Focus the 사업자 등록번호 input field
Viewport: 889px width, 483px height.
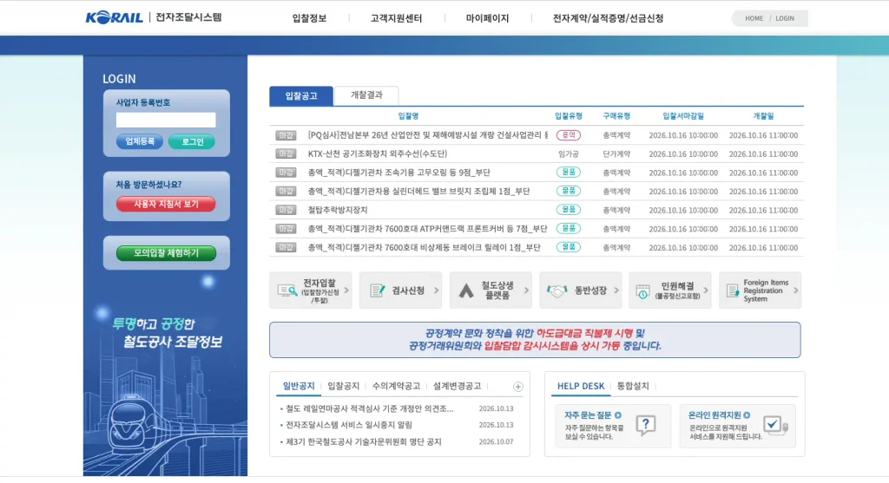(166, 120)
